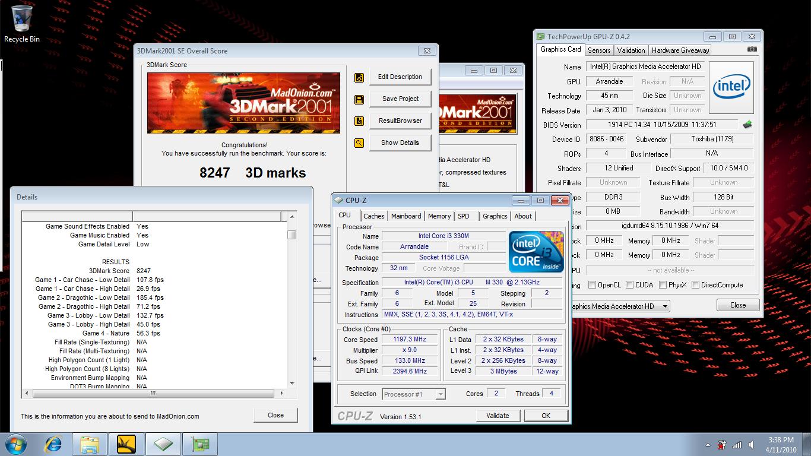Click Validate in CPU-Z
This screenshot has width=811, height=456.
[x=498, y=416]
